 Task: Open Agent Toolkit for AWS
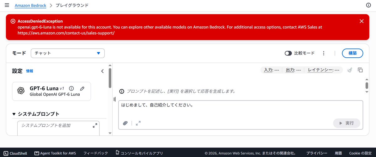click(x=55, y=153)
